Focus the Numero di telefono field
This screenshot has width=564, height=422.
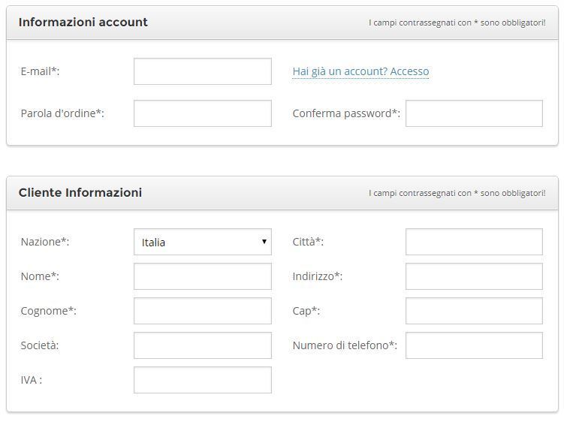(474, 345)
